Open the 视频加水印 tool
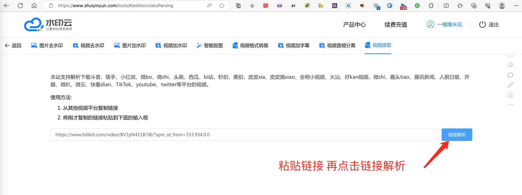The image size is (522, 195). 171,46
